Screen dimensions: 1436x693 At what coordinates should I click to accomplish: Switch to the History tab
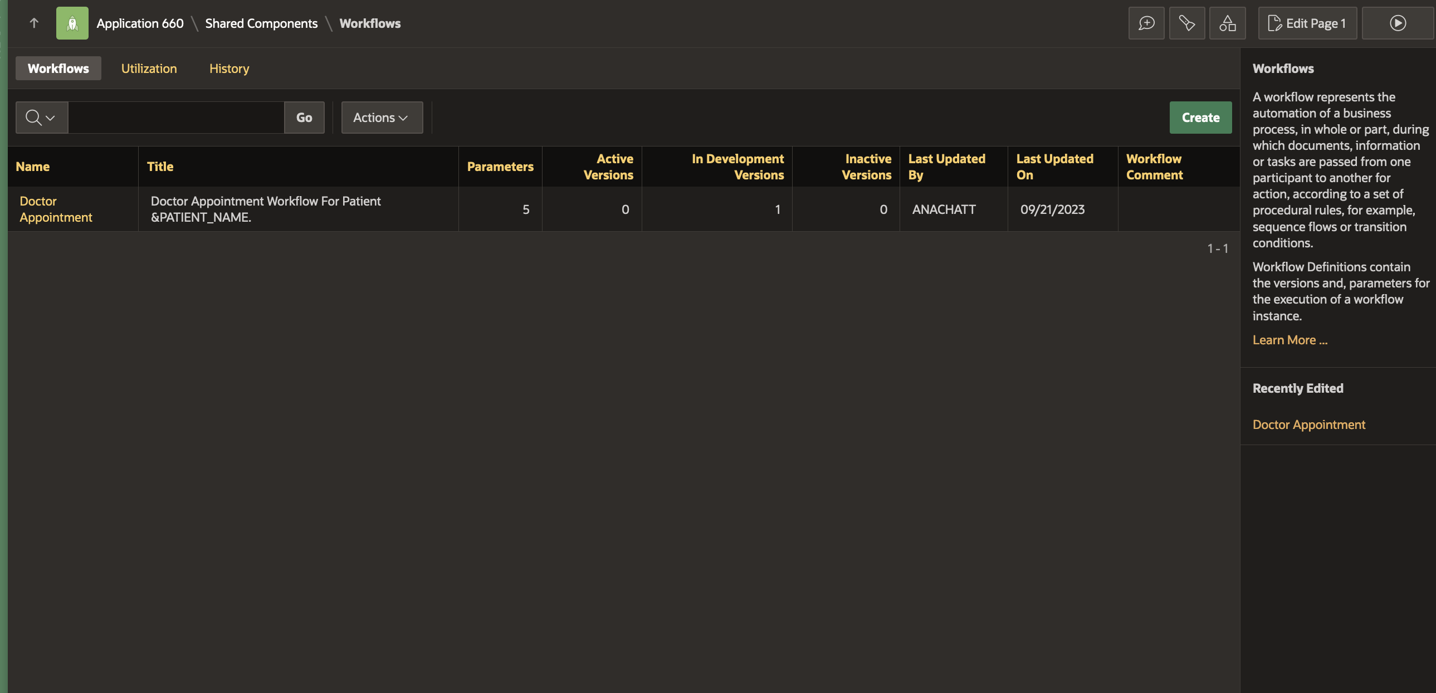point(228,69)
